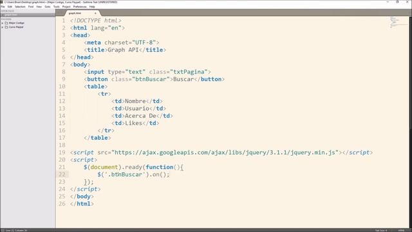Click line number 1 in the gutter
The image size is (412, 232).
pos(64,21)
